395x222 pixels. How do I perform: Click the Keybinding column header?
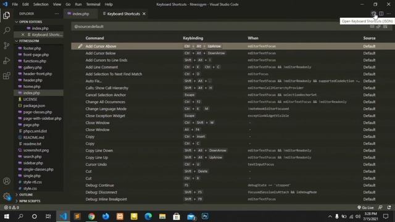pyautogui.click(x=193, y=38)
